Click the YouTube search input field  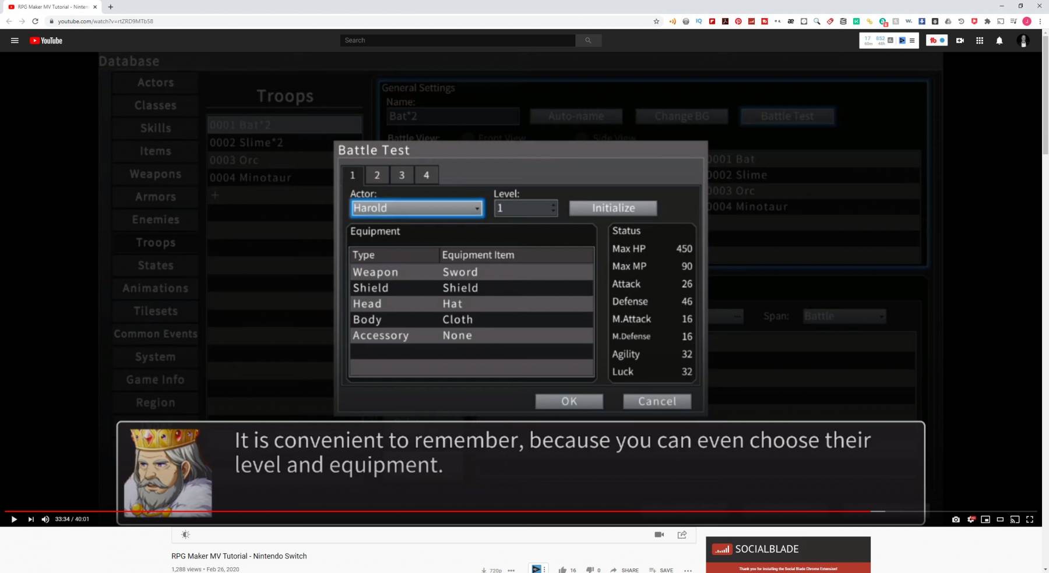[457, 40]
